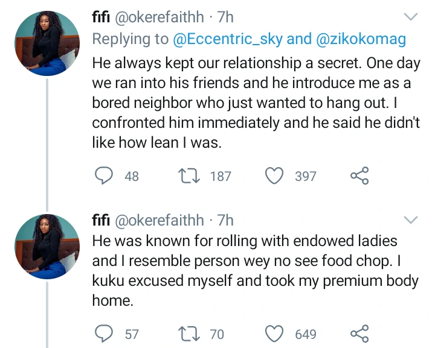View the 397 likes count

[306, 176]
